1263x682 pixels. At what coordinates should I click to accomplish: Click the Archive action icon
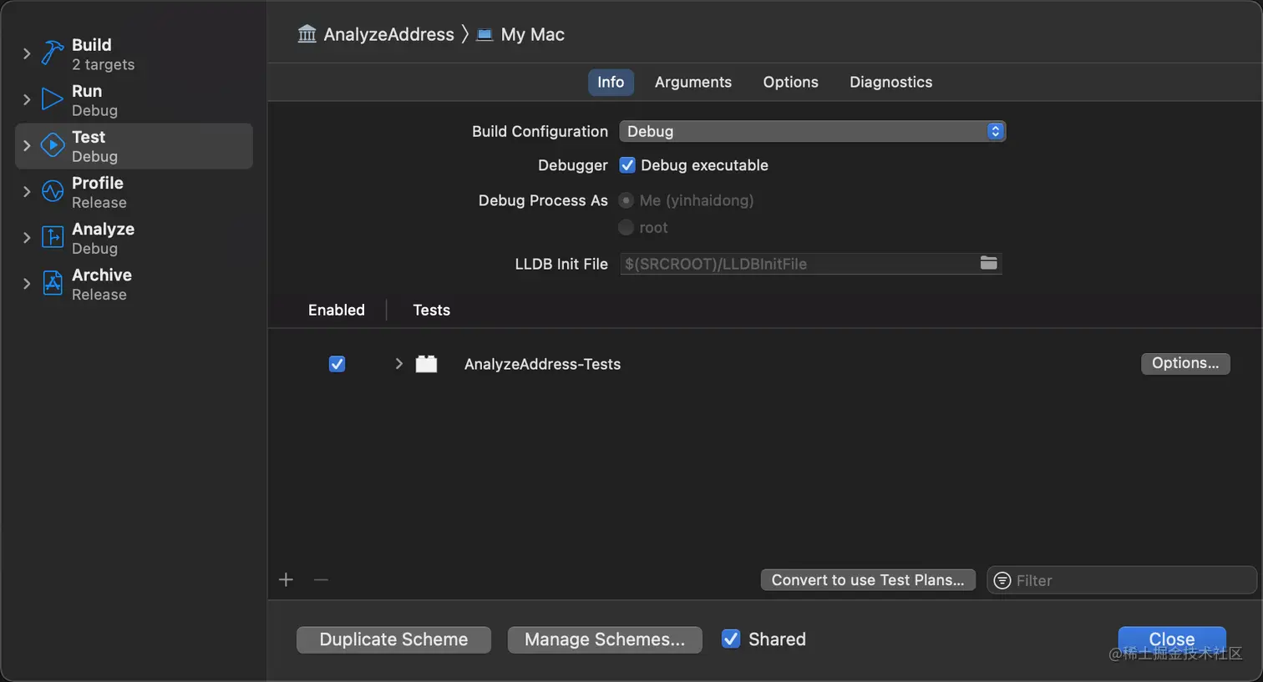coord(53,283)
